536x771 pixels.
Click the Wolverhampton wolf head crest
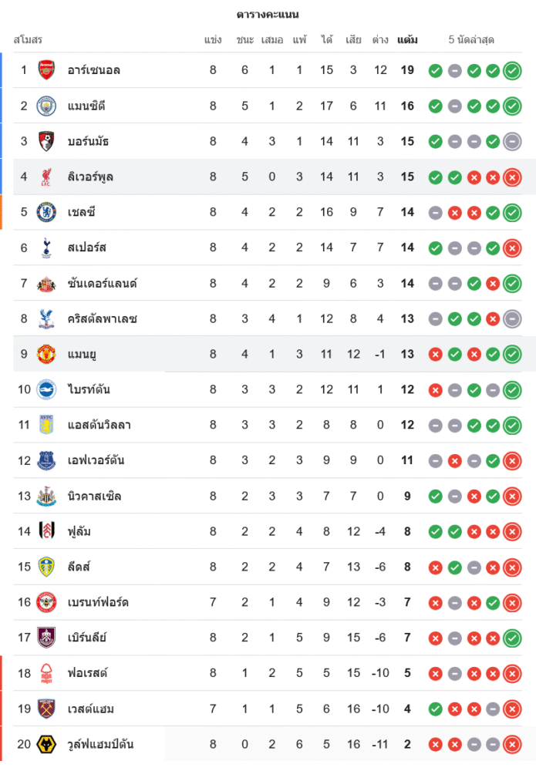point(46,744)
